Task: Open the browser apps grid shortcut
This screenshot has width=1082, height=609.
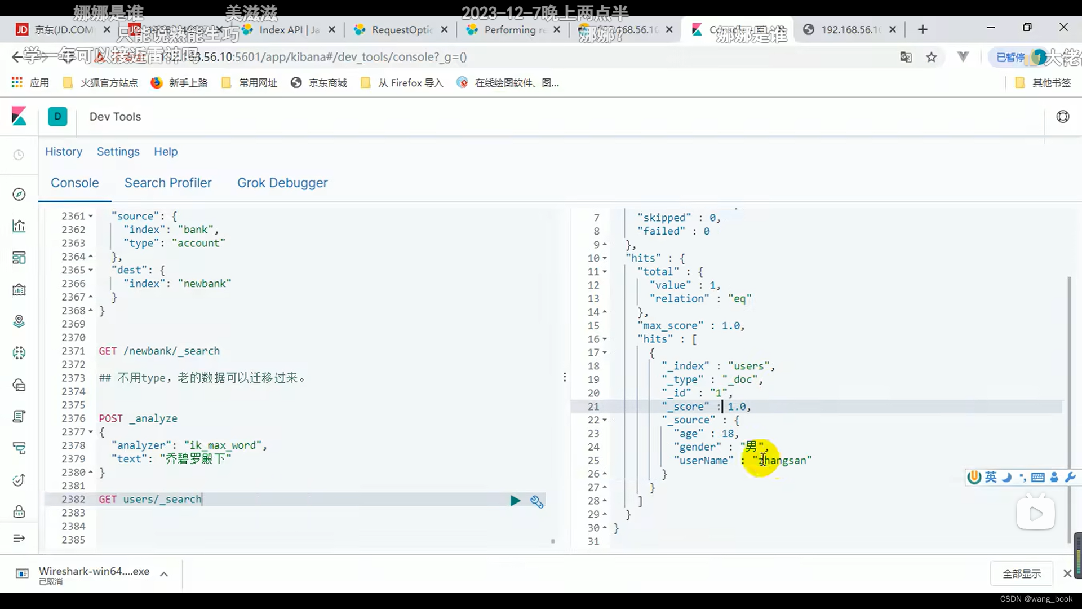Action: point(17,83)
